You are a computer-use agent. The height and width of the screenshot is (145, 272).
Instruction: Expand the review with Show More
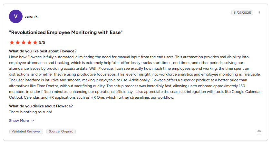[19, 121]
